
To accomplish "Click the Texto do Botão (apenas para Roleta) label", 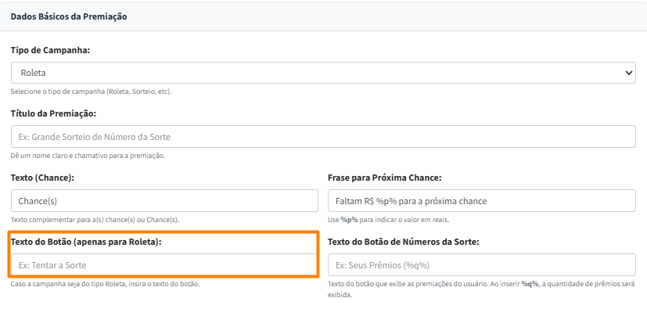I will click(x=86, y=242).
